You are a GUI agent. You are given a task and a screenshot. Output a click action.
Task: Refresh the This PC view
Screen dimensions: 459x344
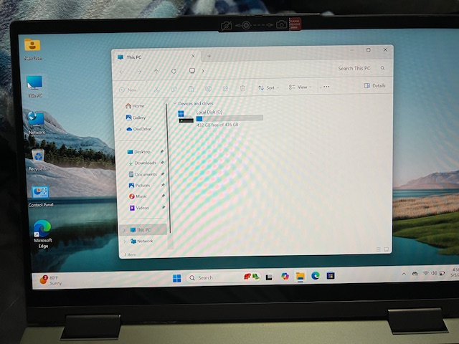click(174, 71)
